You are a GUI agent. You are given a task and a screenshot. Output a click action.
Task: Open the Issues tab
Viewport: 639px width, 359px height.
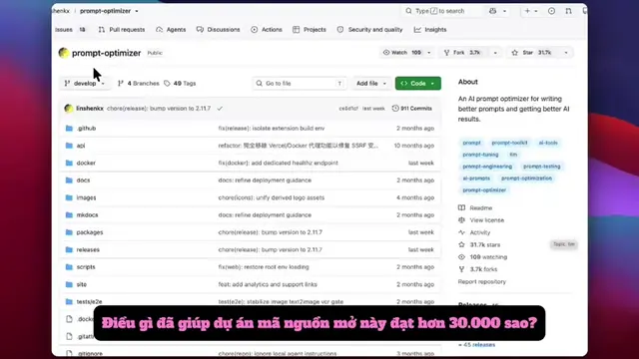(x=70, y=30)
